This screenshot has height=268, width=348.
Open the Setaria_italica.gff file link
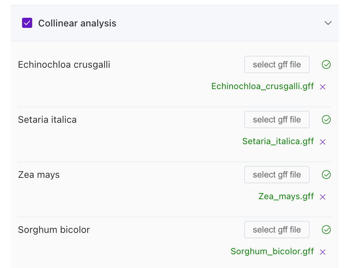point(278,141)
